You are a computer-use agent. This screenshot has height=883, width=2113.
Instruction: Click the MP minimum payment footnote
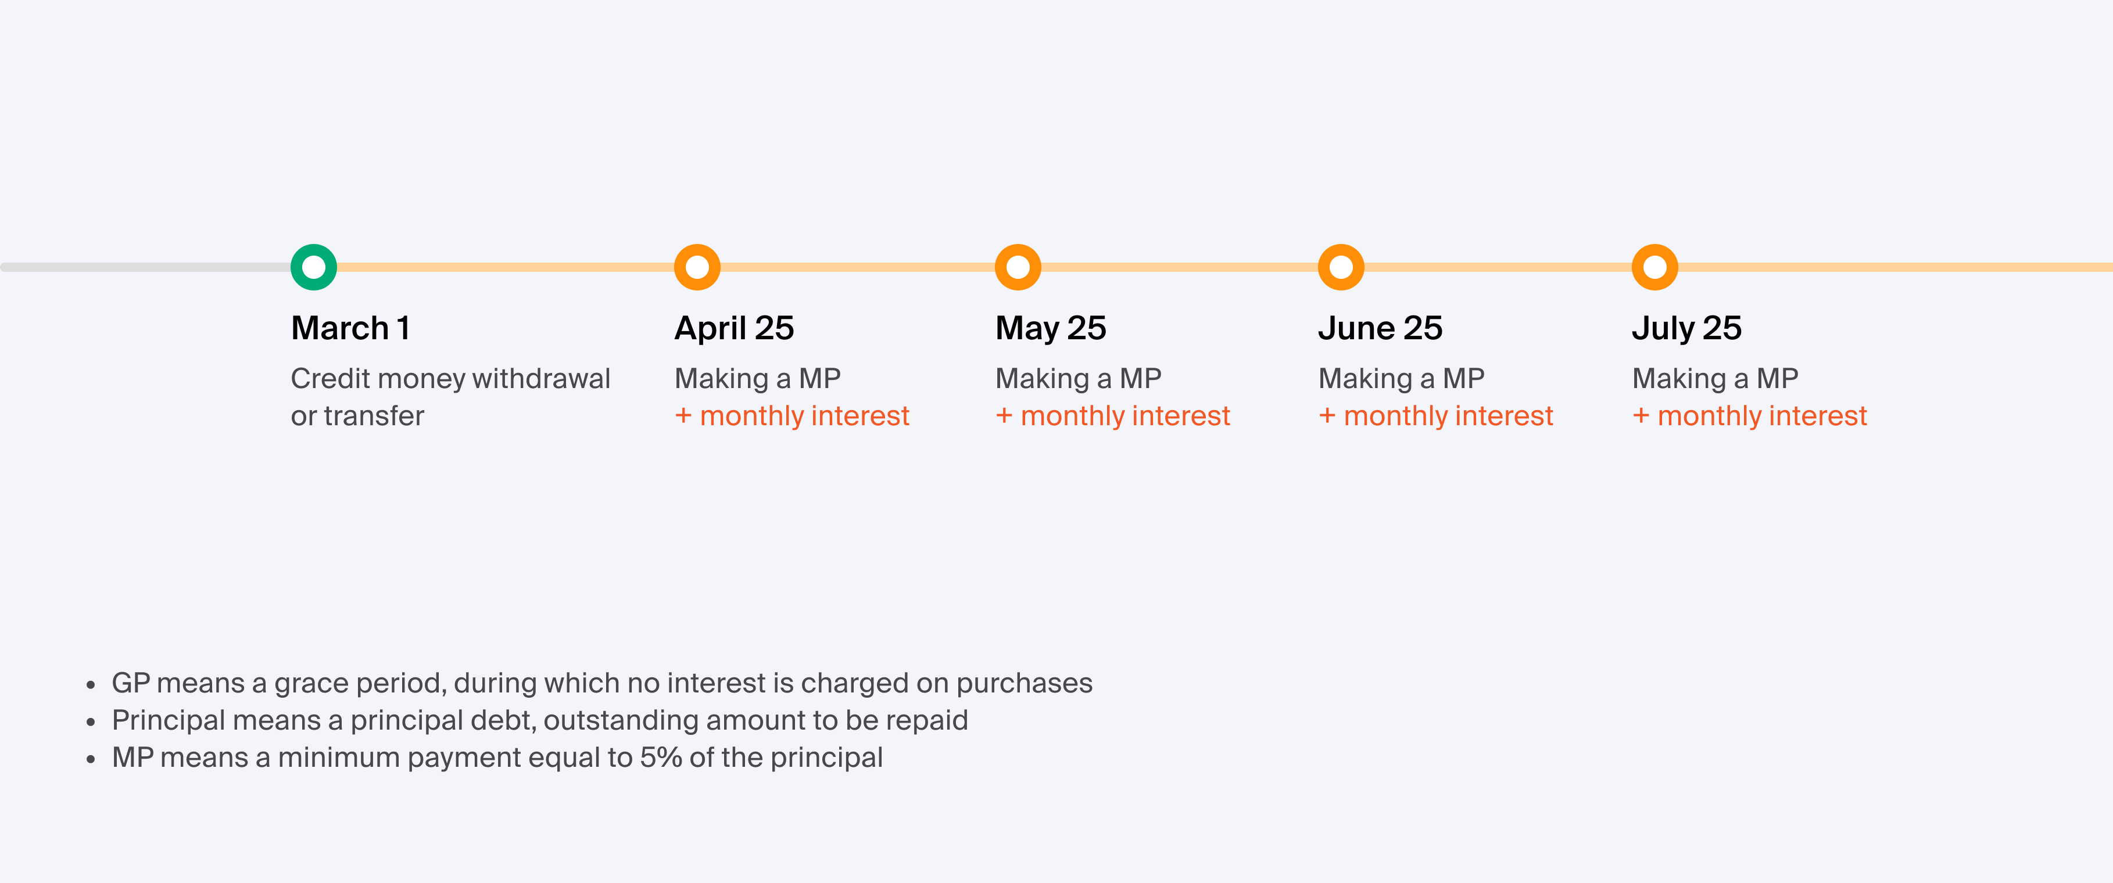click(496, 758)
